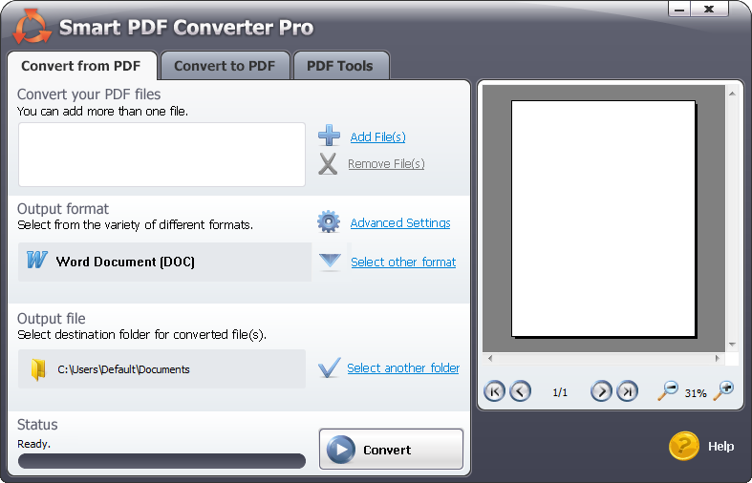The height and width of the screenshot is (483, 752).
Task: Zoom in the preview with magnifier plus
Action: pos(723,390)
